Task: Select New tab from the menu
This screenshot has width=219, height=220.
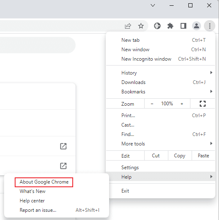Action: [161, 40]
